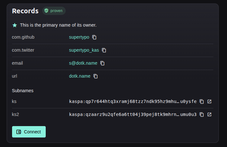Image resolution: width=227 pixels, height=147 pixels.
Task: Click the proven verification badge
Action: coord(54,11)
